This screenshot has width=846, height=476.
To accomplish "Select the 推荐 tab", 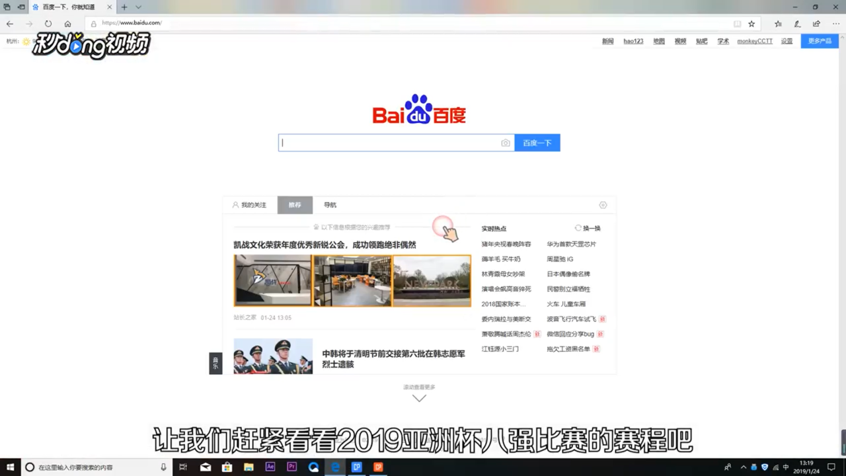I will 295,205.
